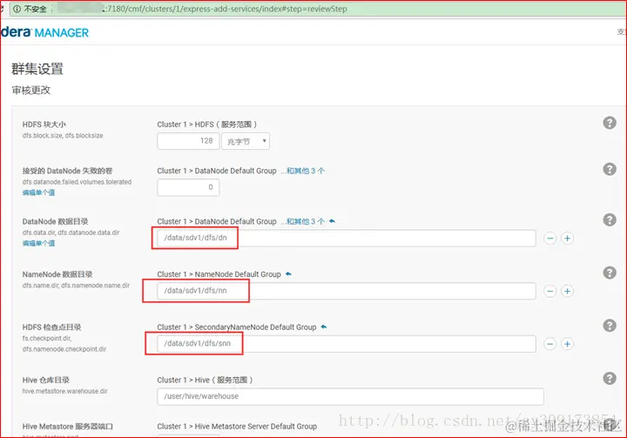Open other 3 groups link for DataNode directory
Image resolution: width=627 pixels, height=438 pixels.
(x=303, y=221)
